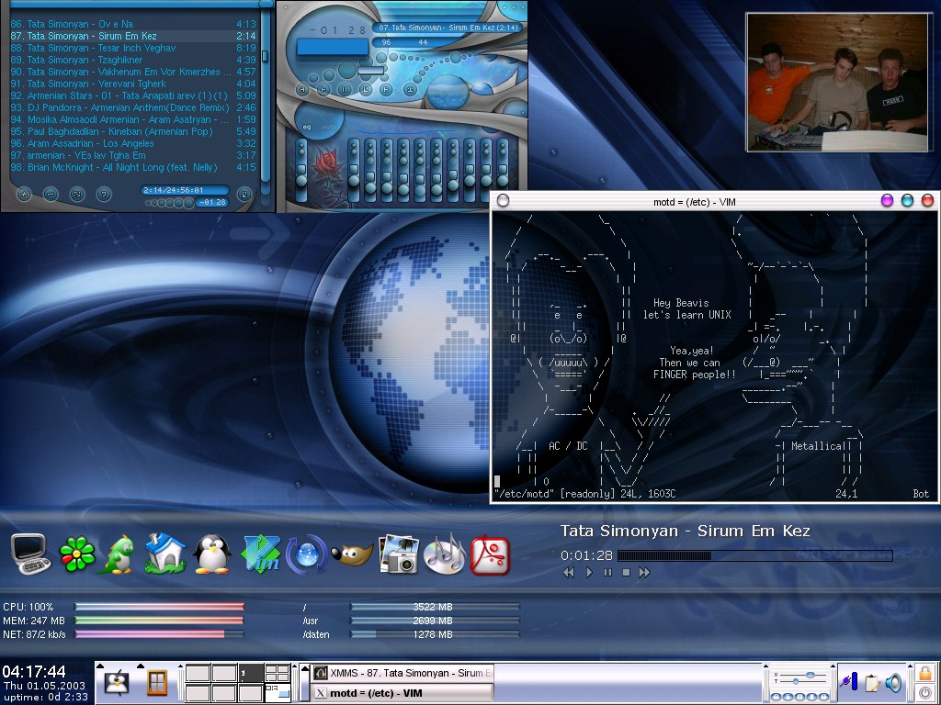Click the XMMS previous track button

click(x=302, y=89)
